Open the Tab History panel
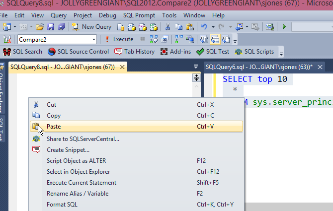The height and width of the screenshot is (211, 333). pos(135,51)
